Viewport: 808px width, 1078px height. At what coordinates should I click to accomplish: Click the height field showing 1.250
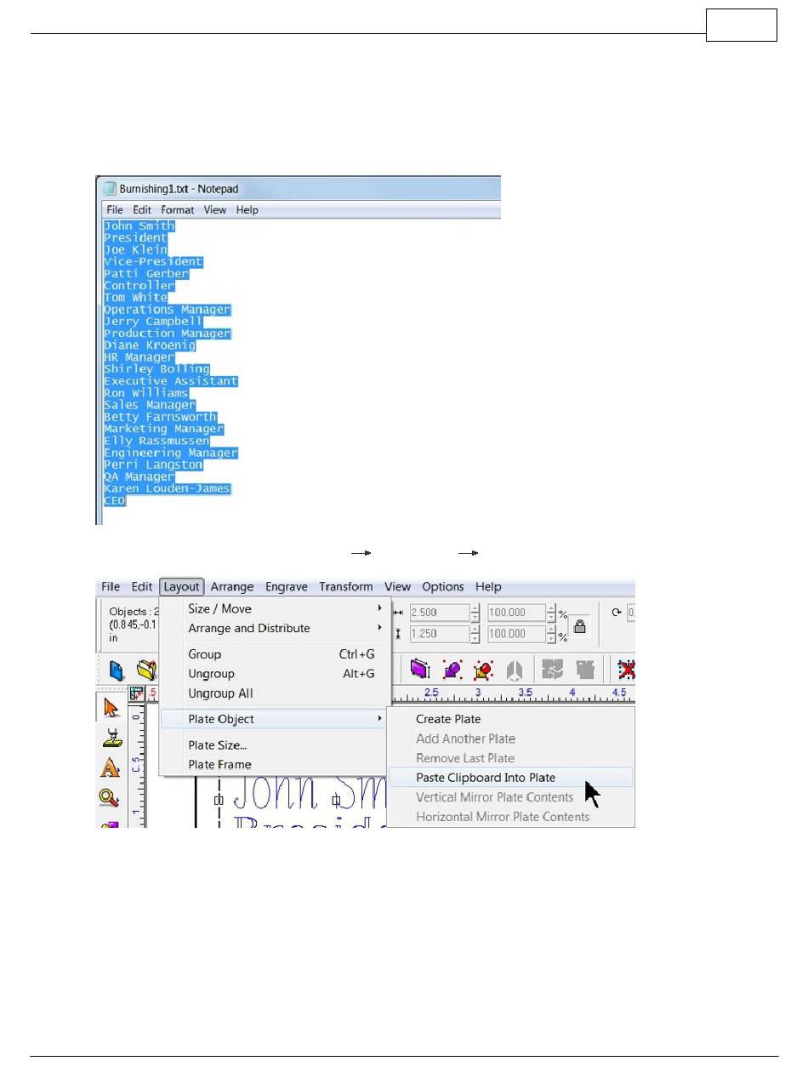[x=439, y=634]
